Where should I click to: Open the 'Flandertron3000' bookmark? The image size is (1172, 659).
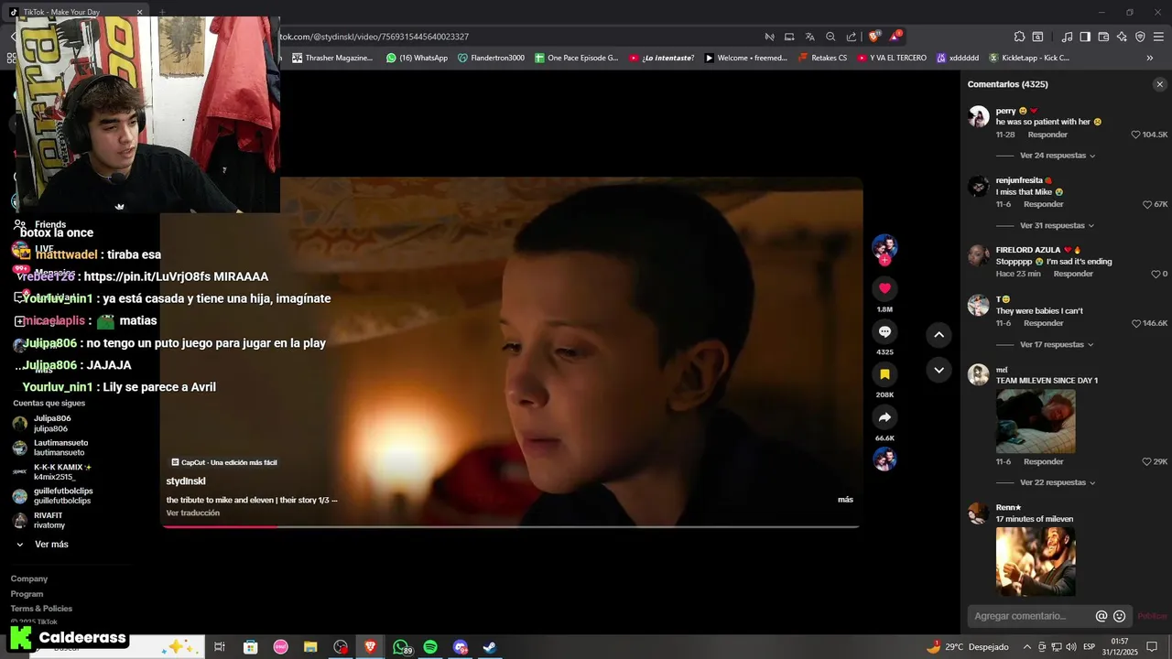click(491, 58)
